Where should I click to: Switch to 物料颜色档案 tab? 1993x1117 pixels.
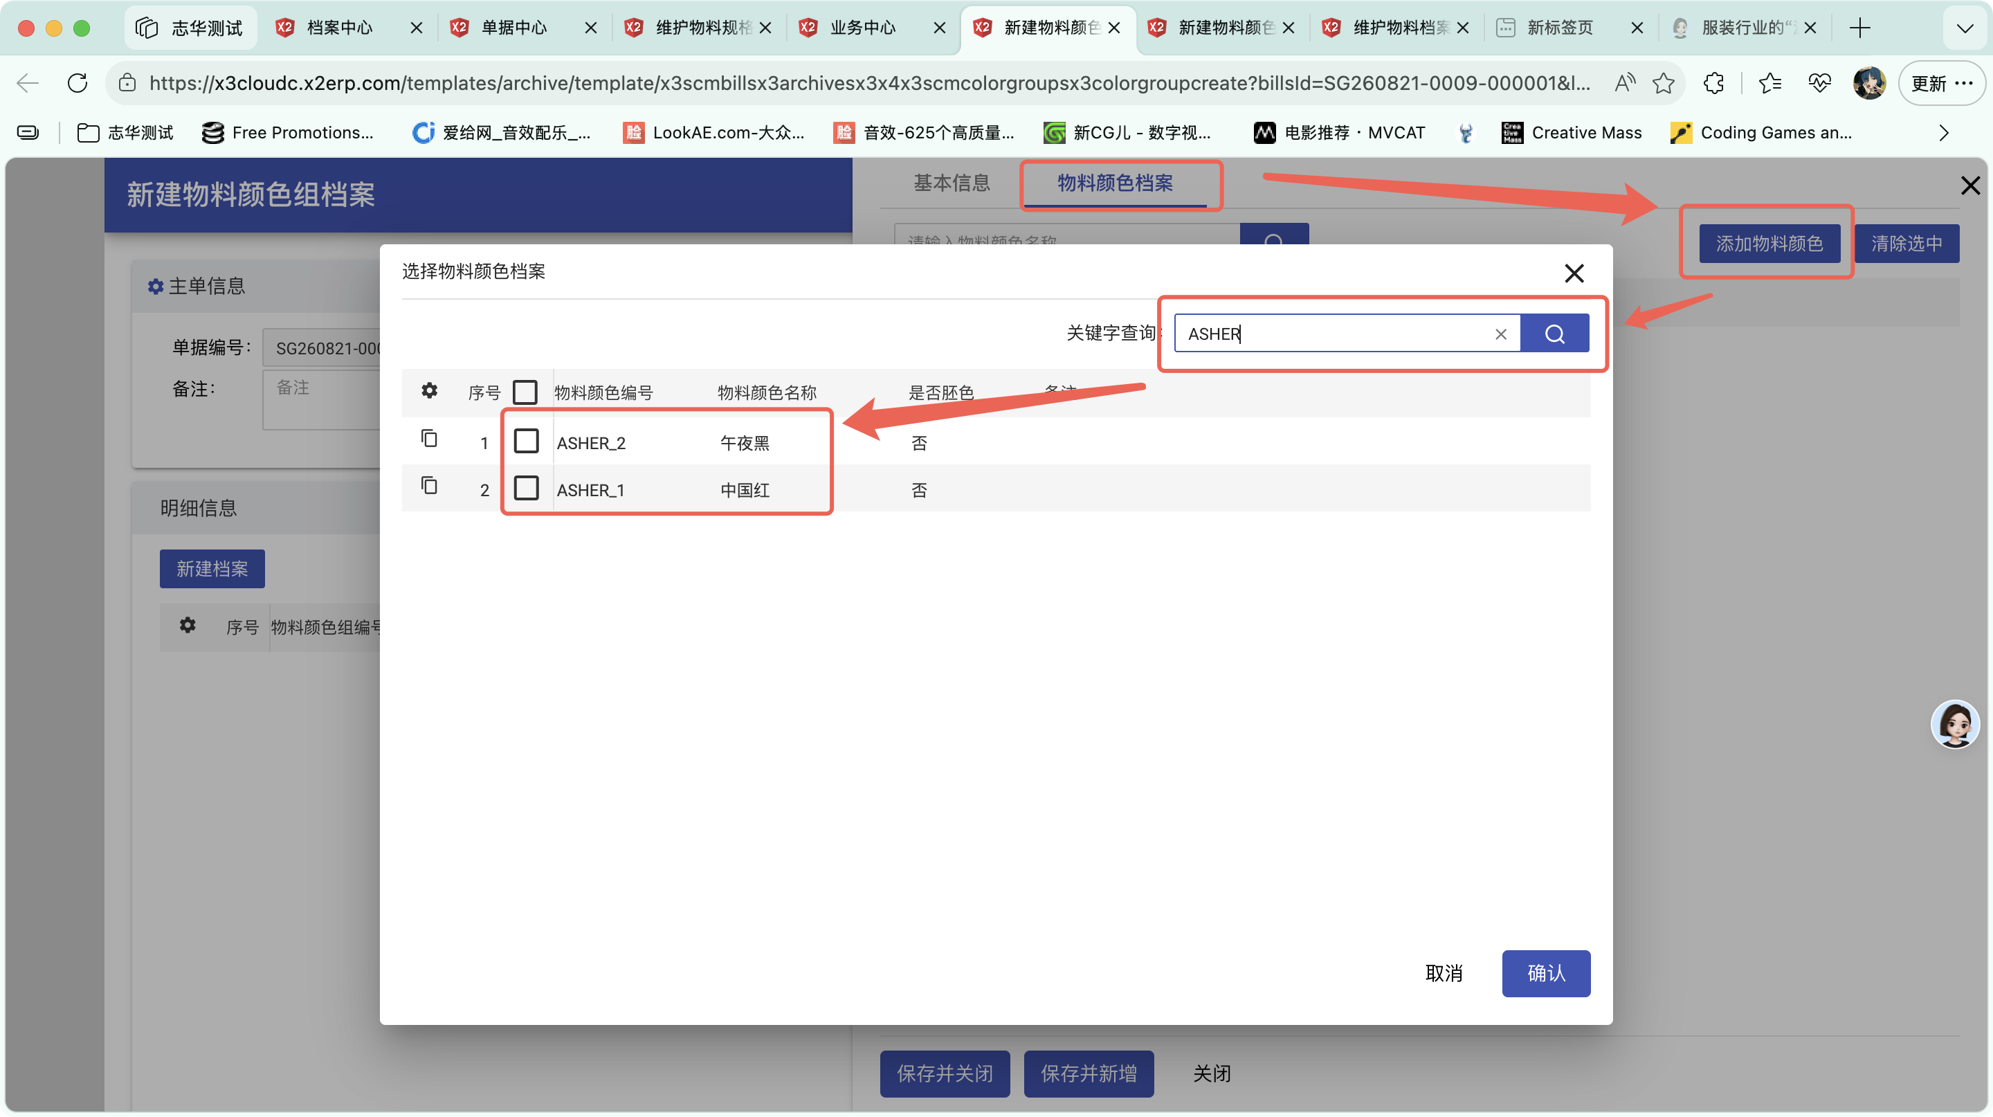point(1115,183)
